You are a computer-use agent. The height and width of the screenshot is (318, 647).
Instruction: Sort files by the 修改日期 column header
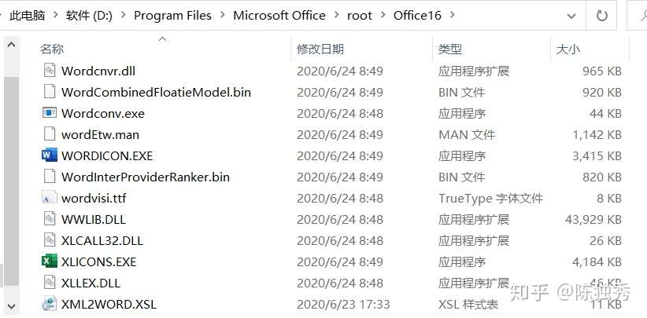(x=320, y=49)
